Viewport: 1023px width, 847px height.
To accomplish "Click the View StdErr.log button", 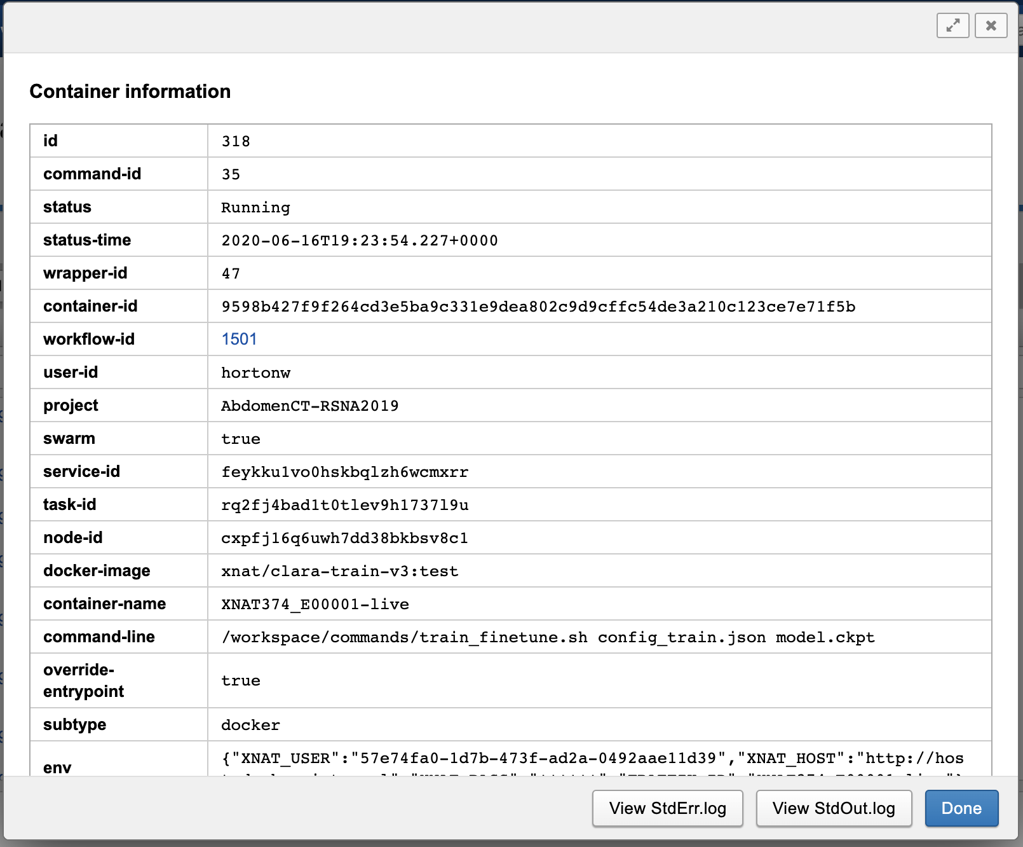I will pyautogui.click(x=667, y=808).
